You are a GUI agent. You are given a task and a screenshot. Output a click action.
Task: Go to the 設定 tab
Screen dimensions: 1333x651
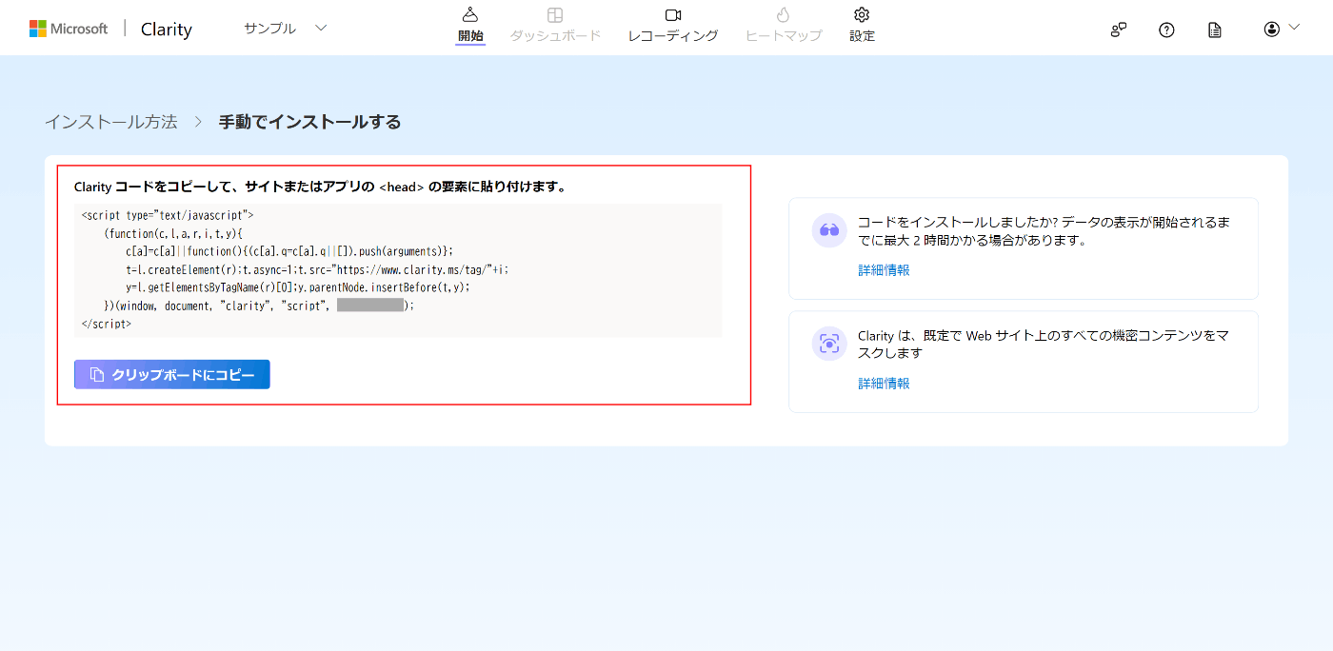862,27
